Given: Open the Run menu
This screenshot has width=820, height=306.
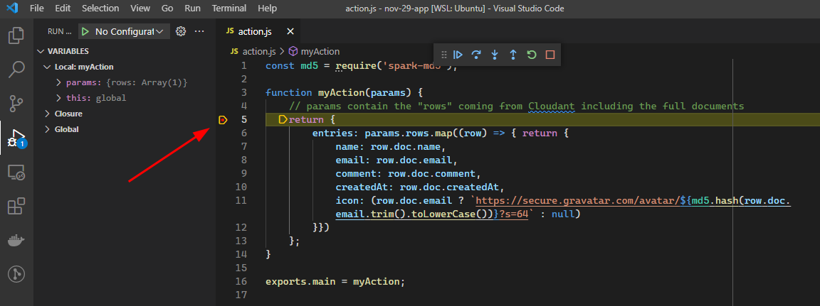Looking at the screenshot, I should (x=192, y=9).
